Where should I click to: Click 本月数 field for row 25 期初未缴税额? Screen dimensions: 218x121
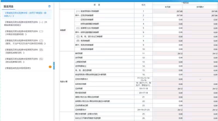point(168,114)
